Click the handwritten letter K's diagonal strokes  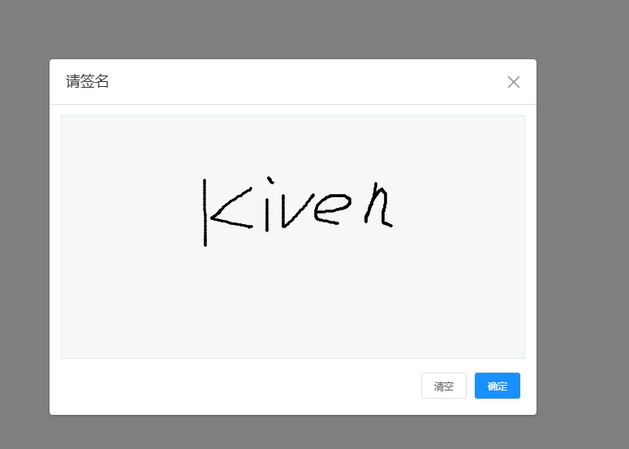pos(231,208)
